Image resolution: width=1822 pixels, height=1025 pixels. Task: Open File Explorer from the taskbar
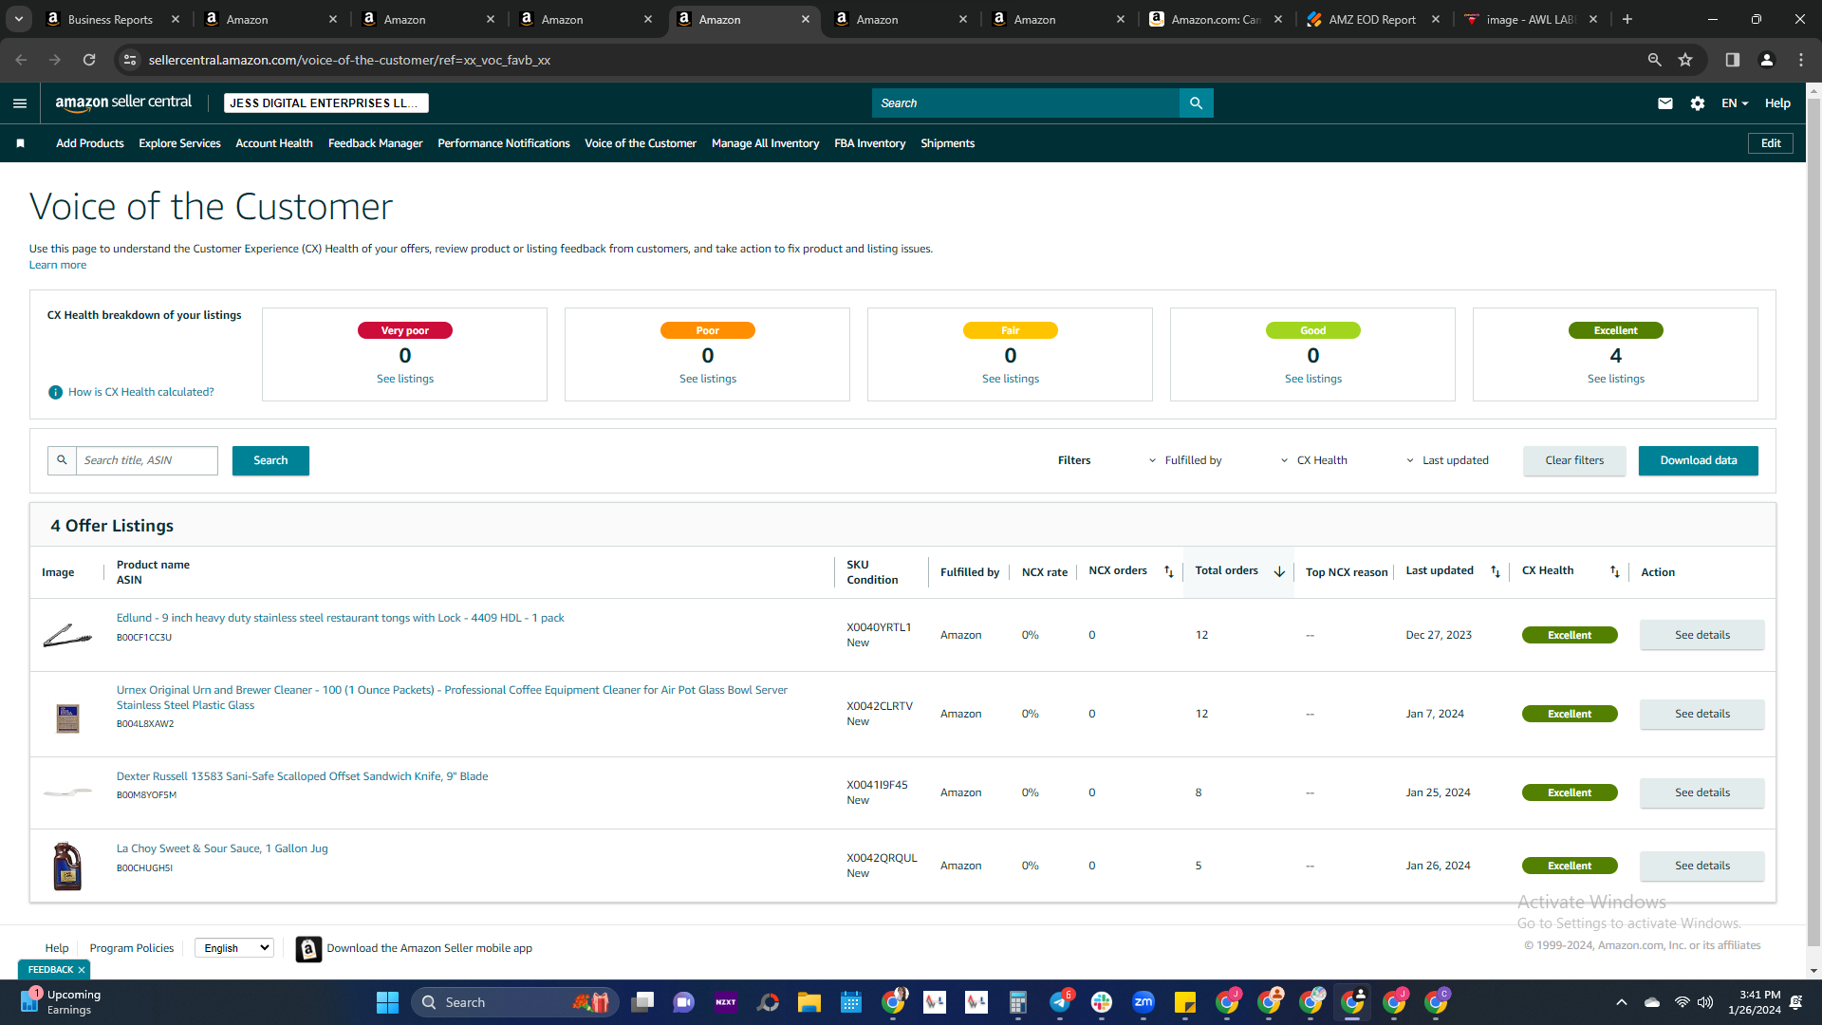pos(809,1002)
